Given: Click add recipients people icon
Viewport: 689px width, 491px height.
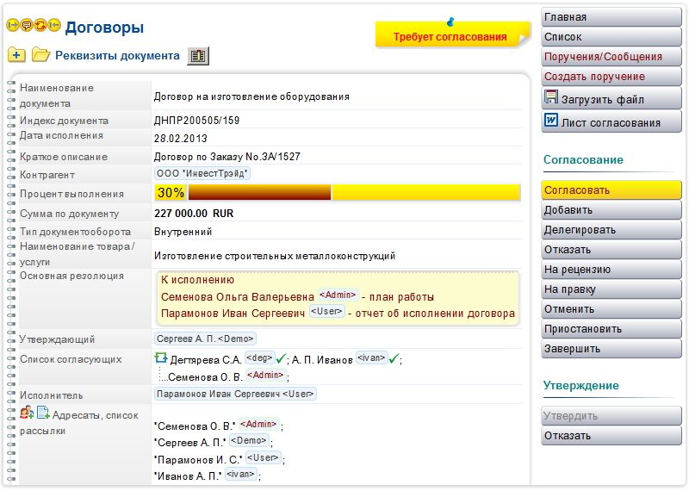Looking at the screenshot, I should click(x=27, y=413).
